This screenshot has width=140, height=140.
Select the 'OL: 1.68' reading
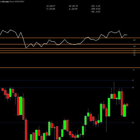pos(96,12)
